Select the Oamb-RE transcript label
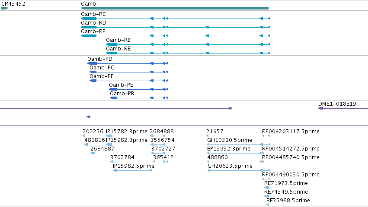 [x=118, y=49]
